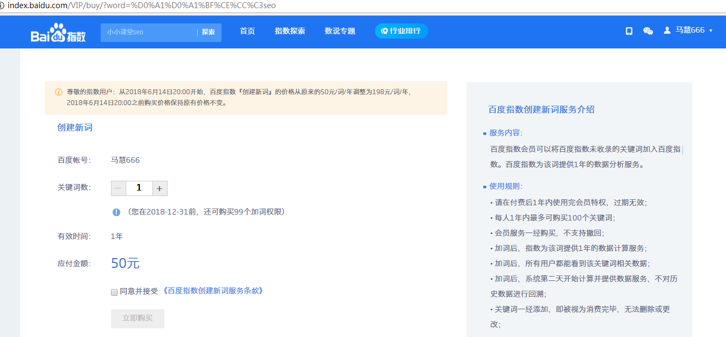Increase keyword count with plus button
726x337 pixels.
tap(160, 188)
